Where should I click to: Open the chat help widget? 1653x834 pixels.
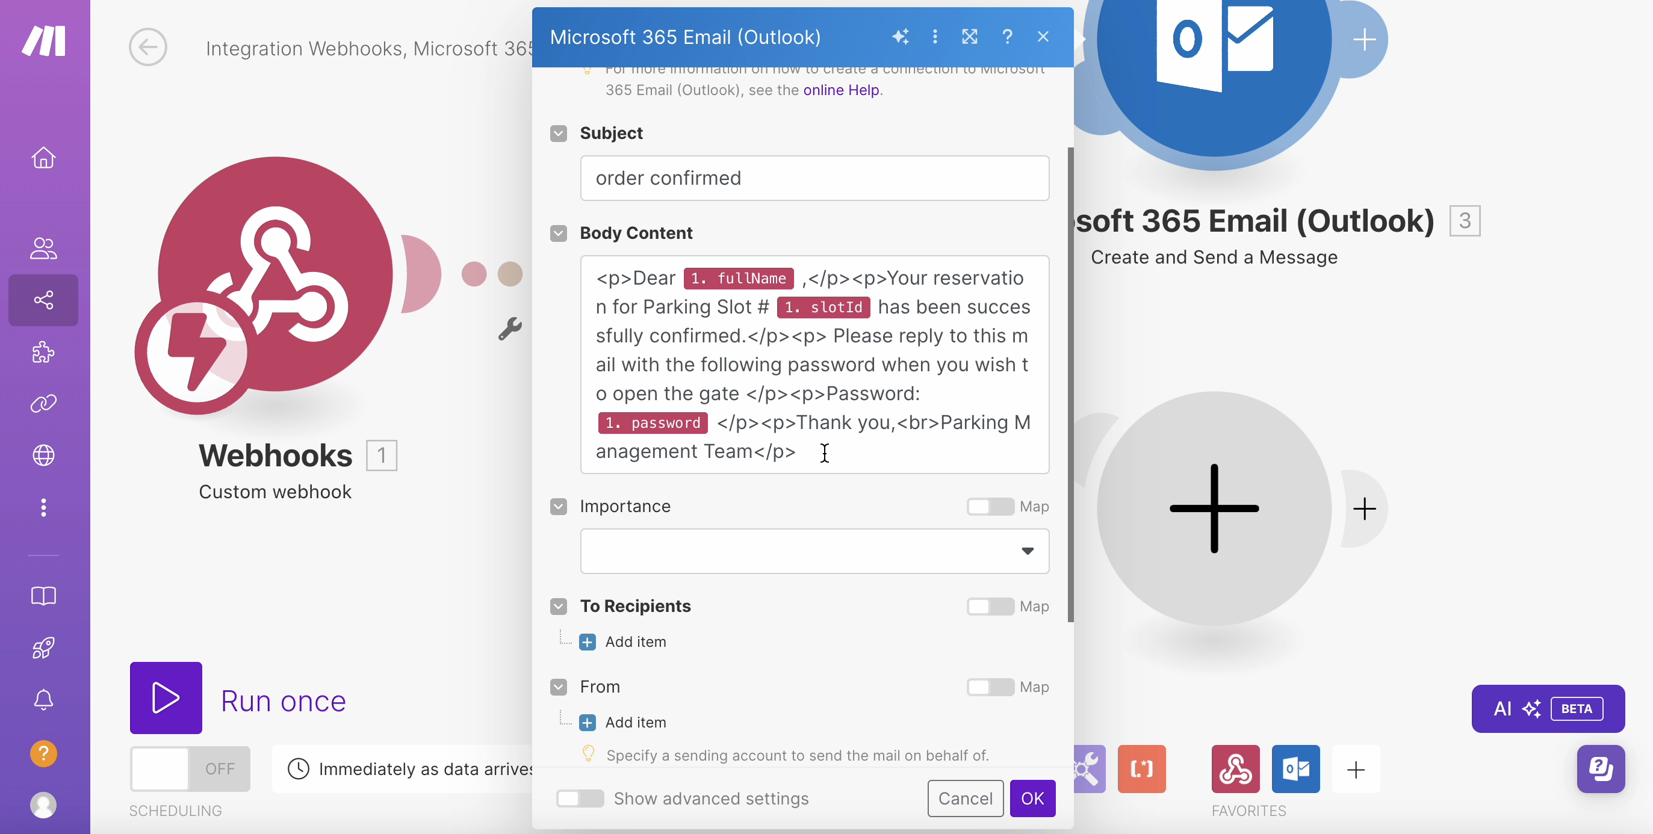tap(1601, 768)
